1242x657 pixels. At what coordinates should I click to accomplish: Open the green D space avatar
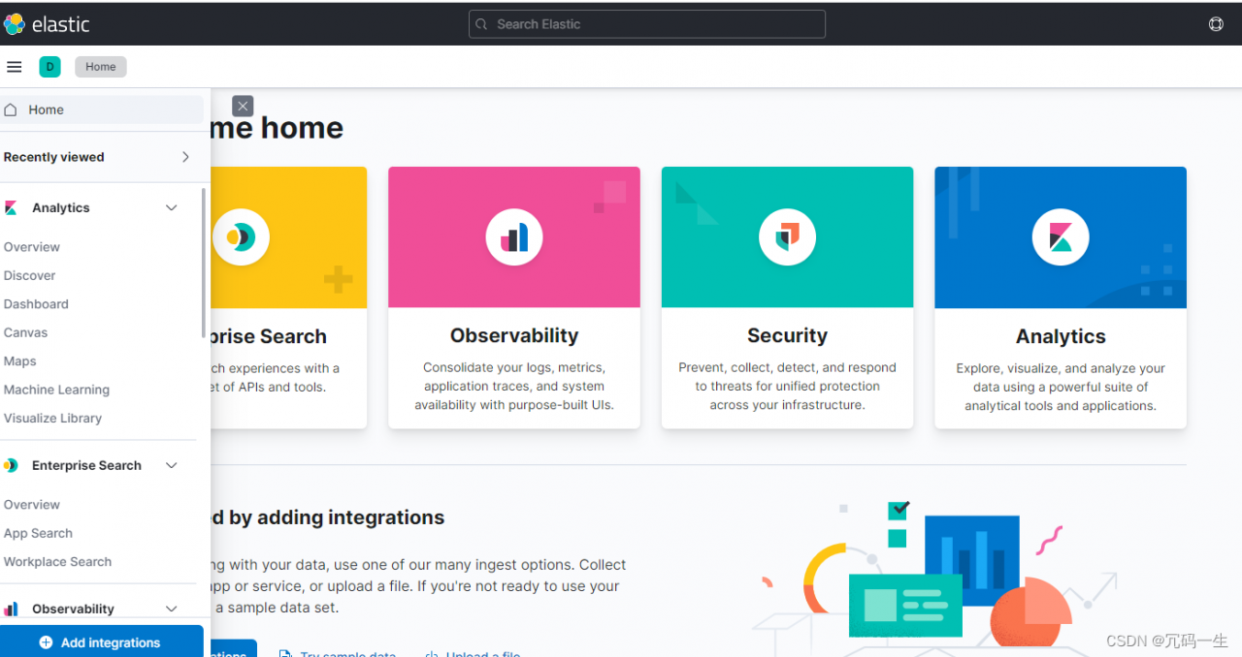click(49, 67)
